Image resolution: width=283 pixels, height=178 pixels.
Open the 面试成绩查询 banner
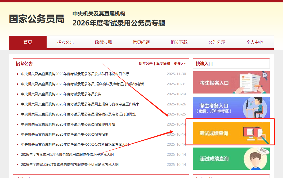(231, 159)
